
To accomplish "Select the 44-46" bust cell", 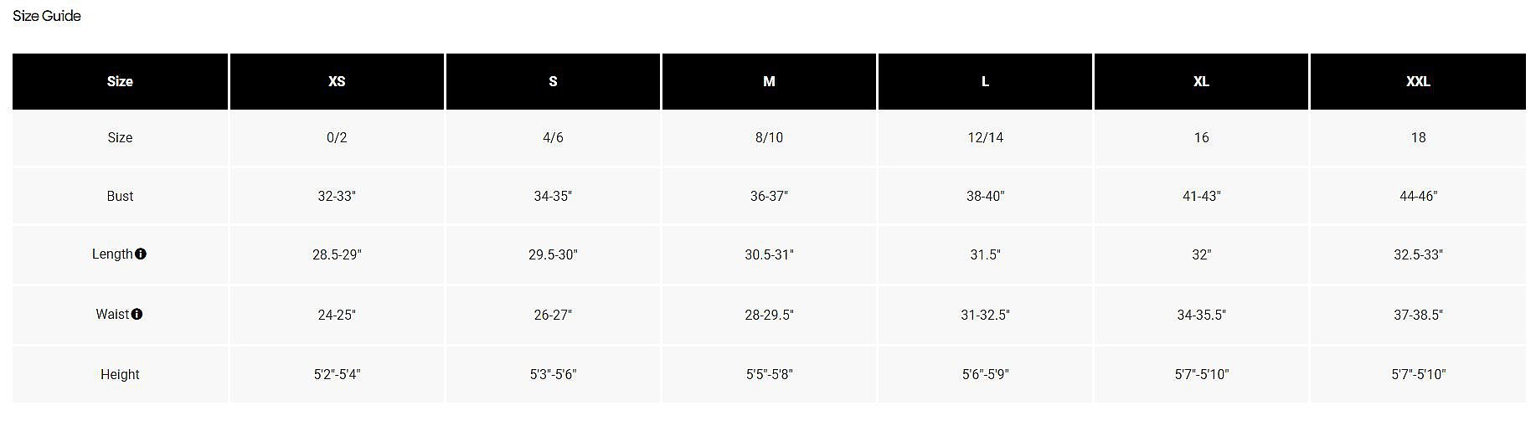I will [1418, 196].
